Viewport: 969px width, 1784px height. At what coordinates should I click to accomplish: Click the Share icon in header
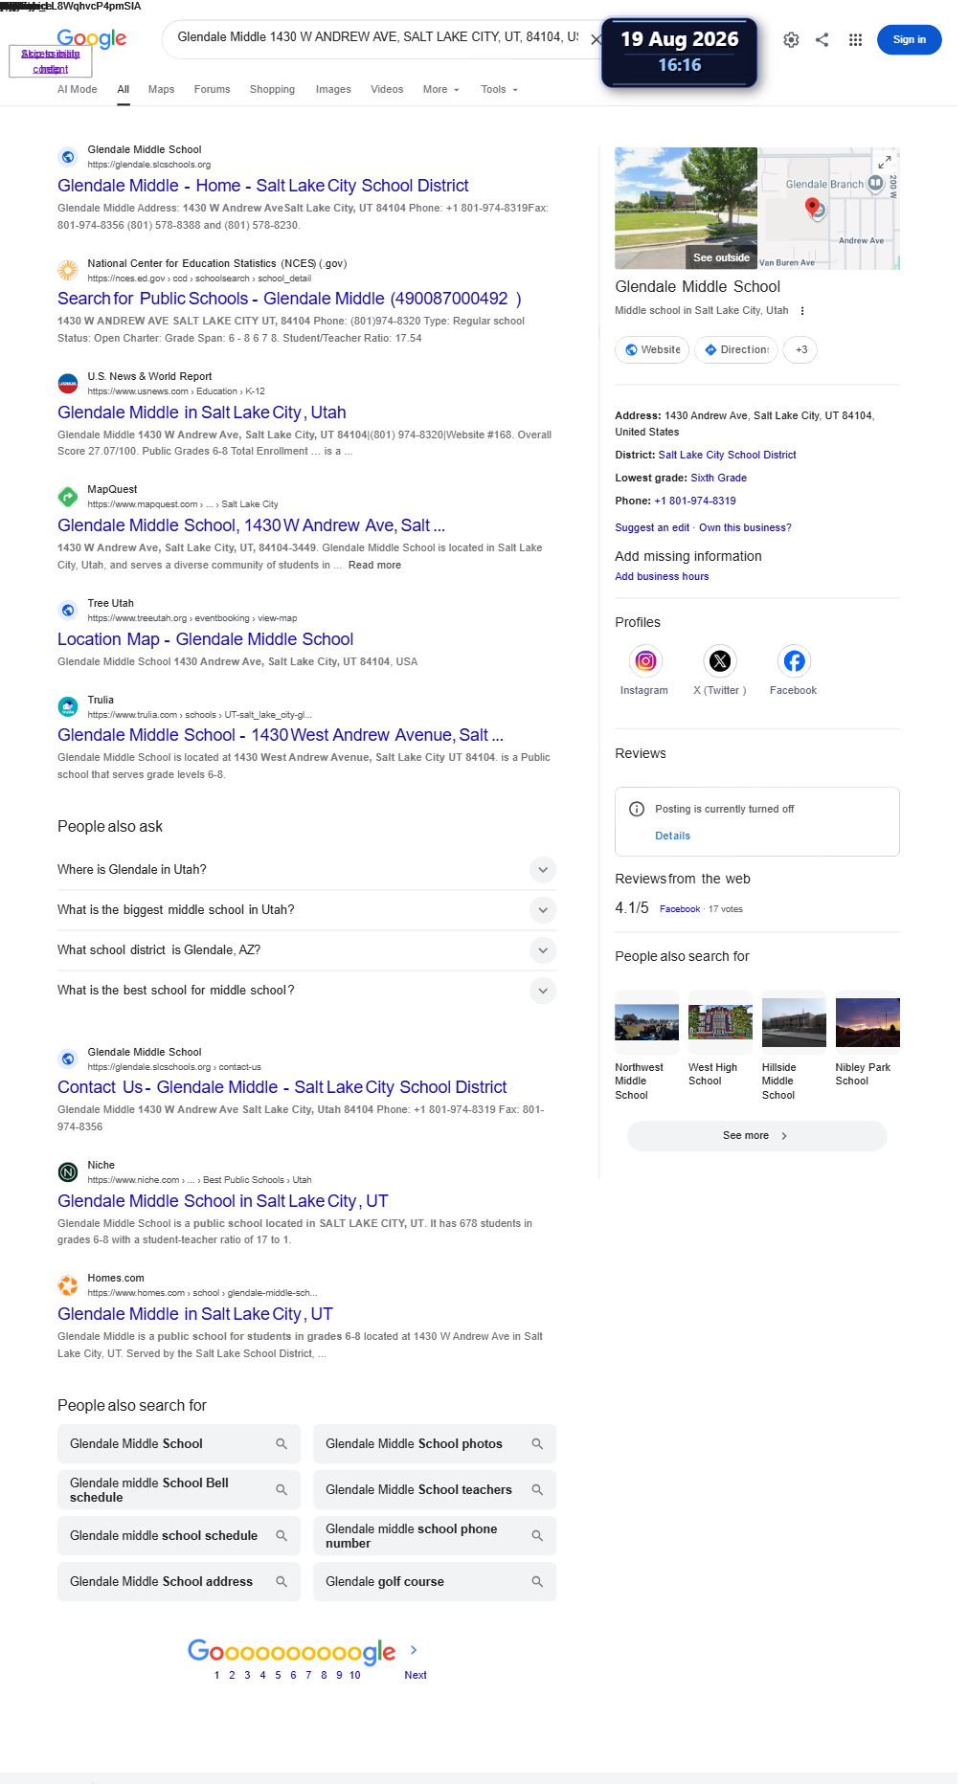(823, 40)
